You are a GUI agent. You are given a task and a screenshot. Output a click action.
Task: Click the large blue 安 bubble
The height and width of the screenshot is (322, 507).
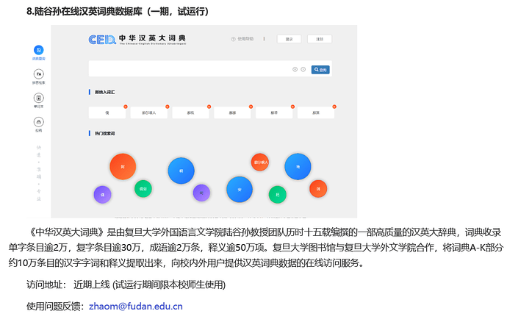(x=240, y=189)
